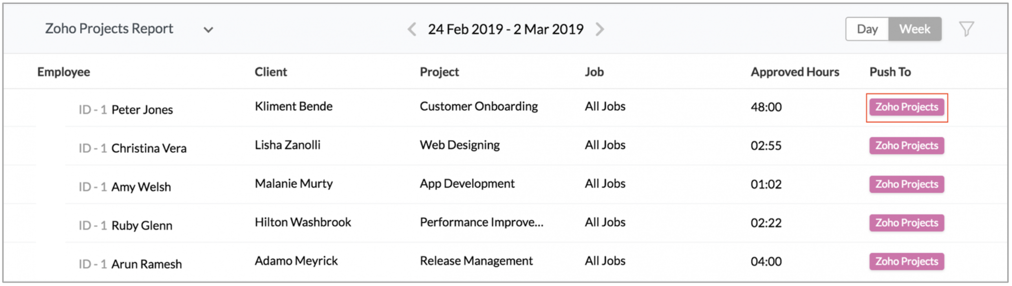Push Christina Vera hours to Zoho Projects
This screenshot has width=1012, height=286.
(906, 145)
